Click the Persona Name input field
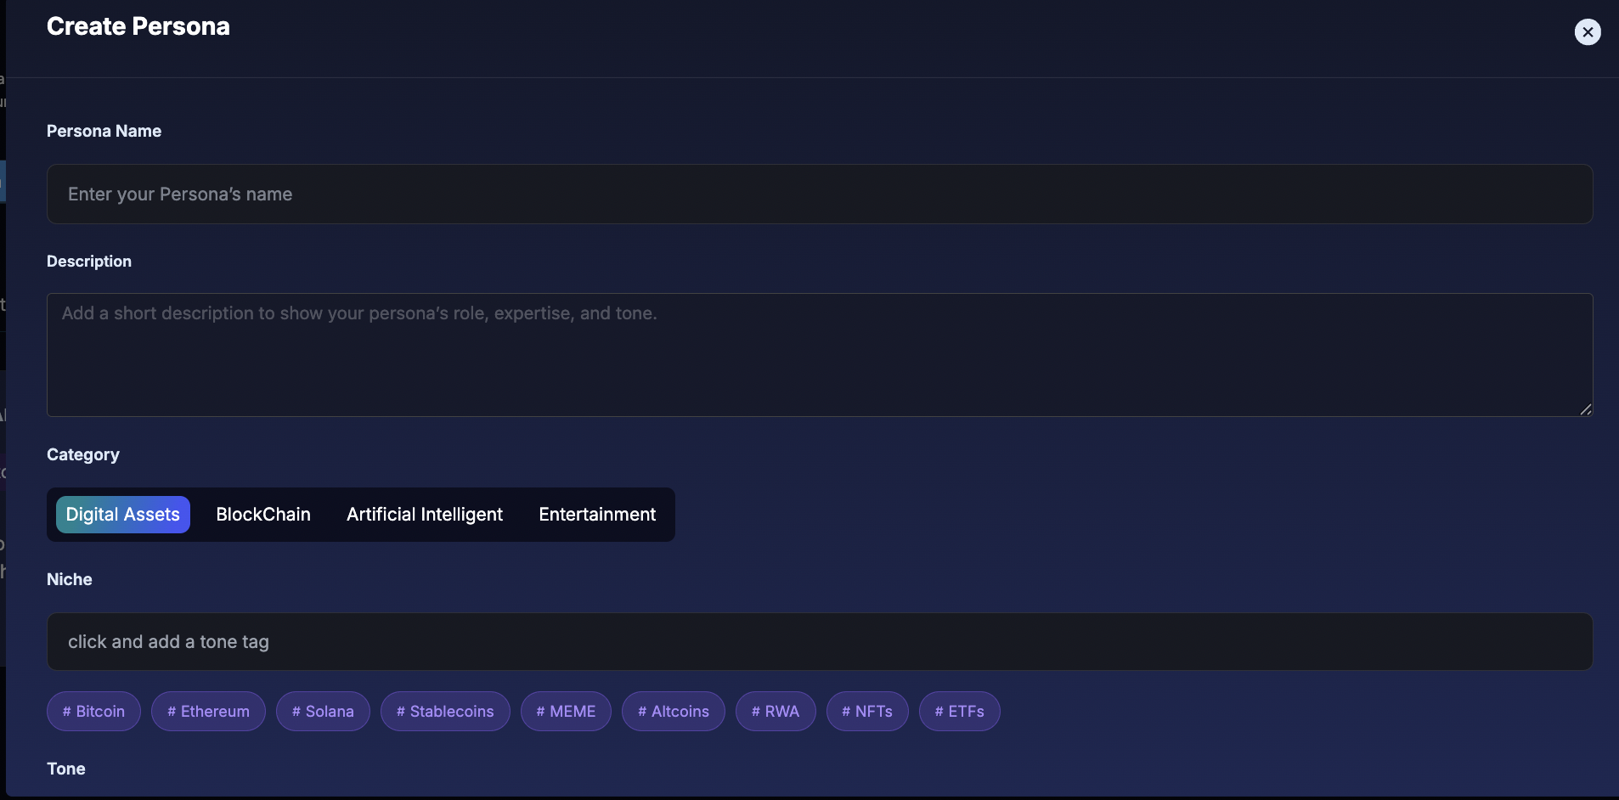 (819, 194)
